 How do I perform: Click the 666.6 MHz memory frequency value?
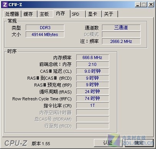click(x=92, y=57)
